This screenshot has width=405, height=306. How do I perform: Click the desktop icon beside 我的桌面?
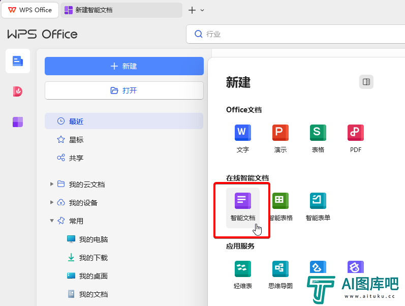(71, 276)
